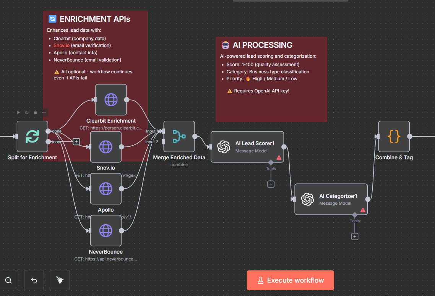
Task: Select the Combine & Tag code node
Action: 394,136
